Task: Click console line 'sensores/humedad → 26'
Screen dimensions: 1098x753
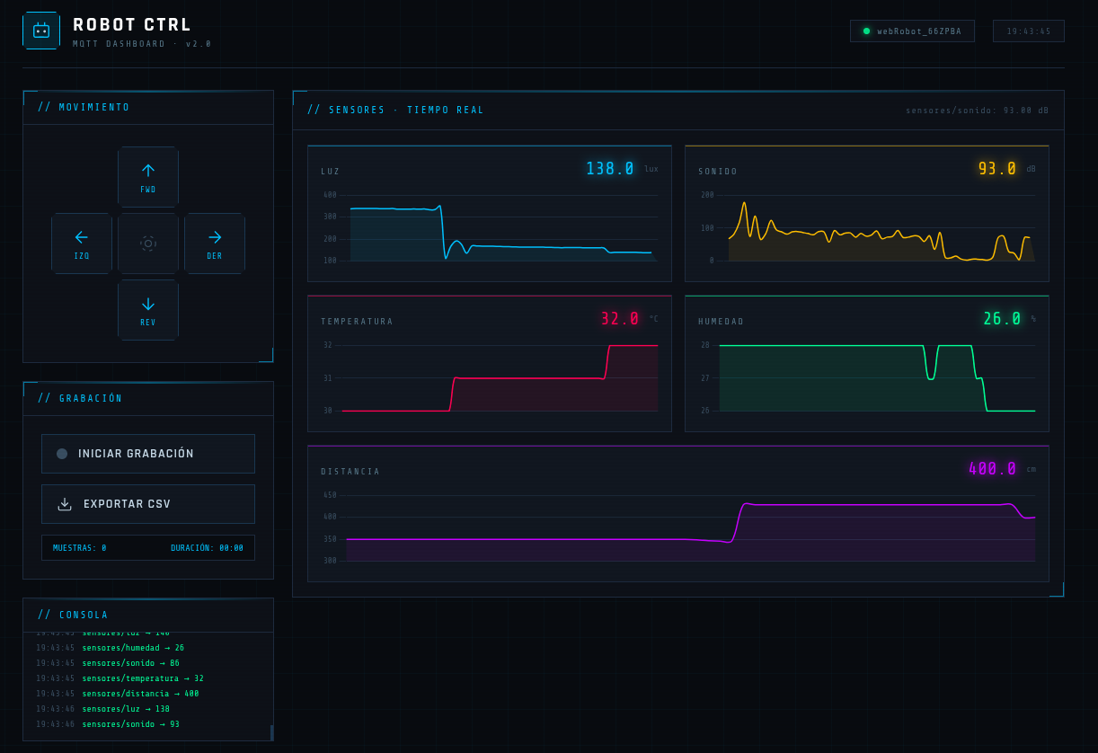Action: pyautogui.click(x=133, y=648)
